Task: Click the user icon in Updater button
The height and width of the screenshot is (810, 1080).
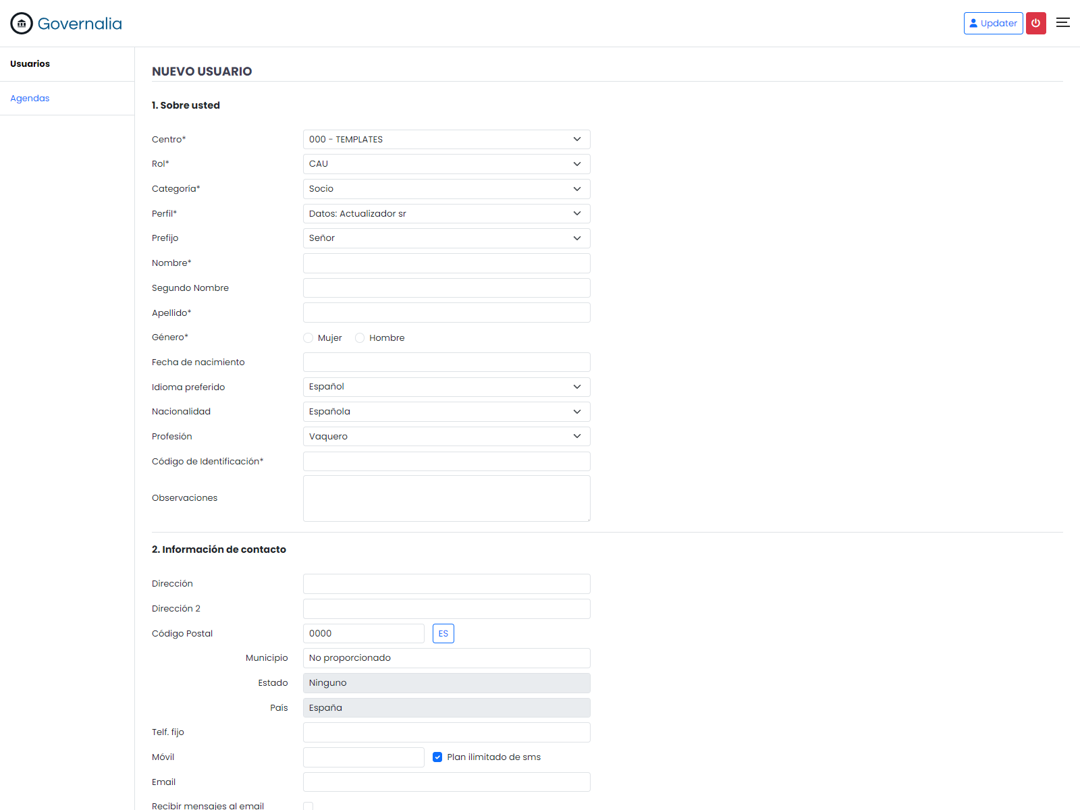Action: coord(973,23)
